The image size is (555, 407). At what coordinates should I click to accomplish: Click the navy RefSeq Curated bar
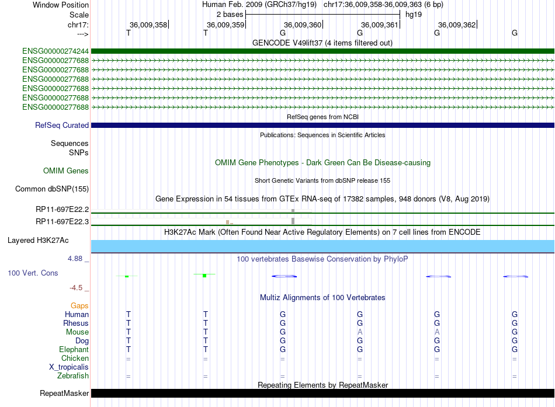(322, 126)
